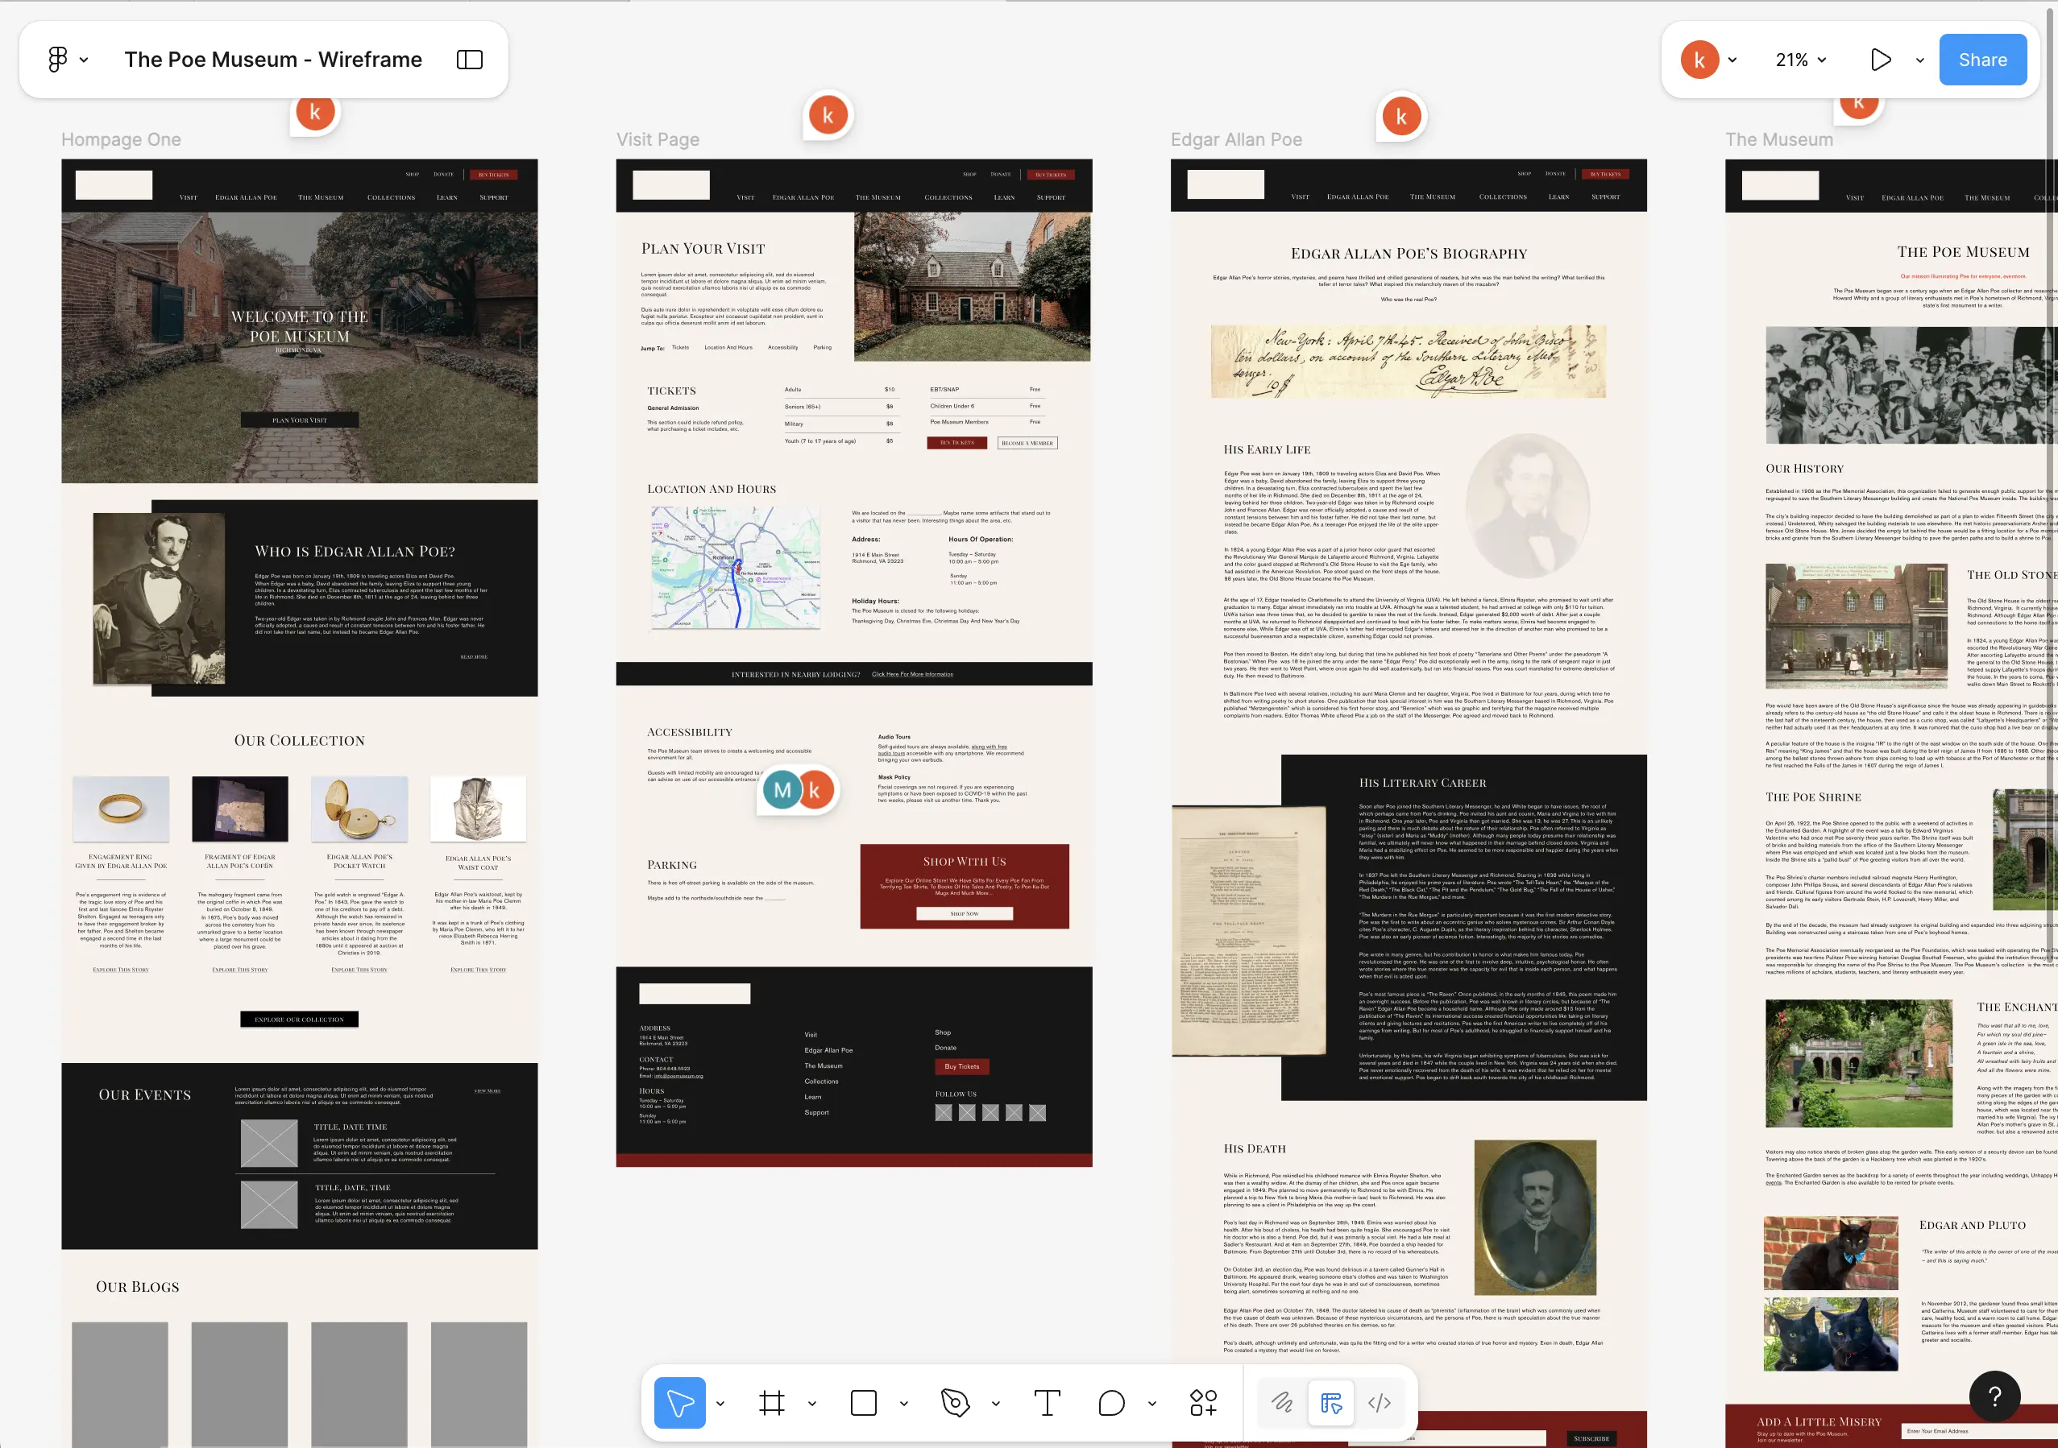Select the Text tool
Image resolution: width=2058 pixels, height=1448 pixels.
click(x=1047, y=1402)
